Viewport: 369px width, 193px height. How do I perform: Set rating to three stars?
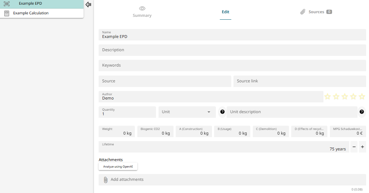345,97
